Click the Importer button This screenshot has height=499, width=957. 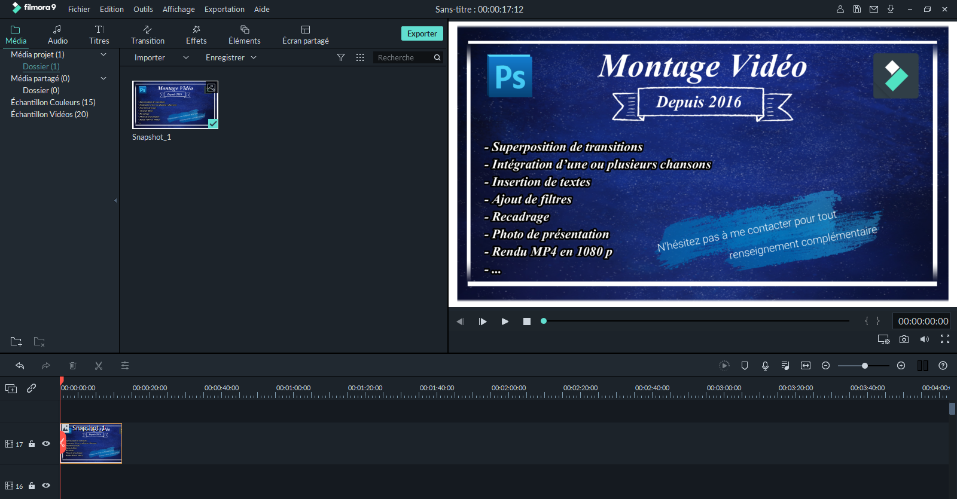[150, 57]
